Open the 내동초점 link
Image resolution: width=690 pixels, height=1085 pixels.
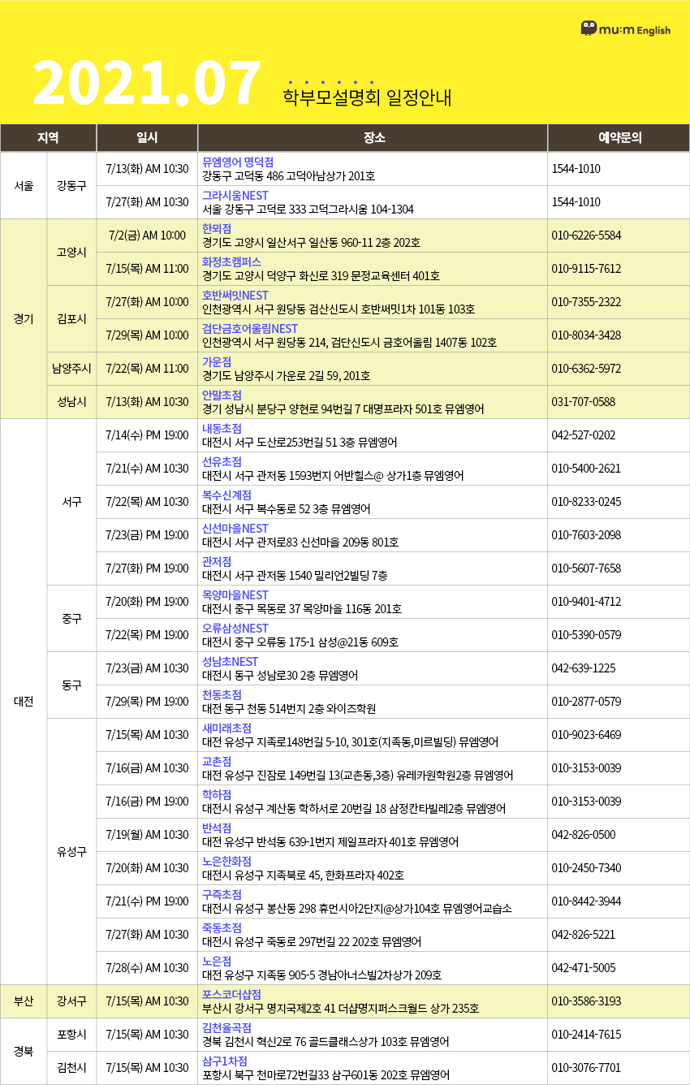222,428
